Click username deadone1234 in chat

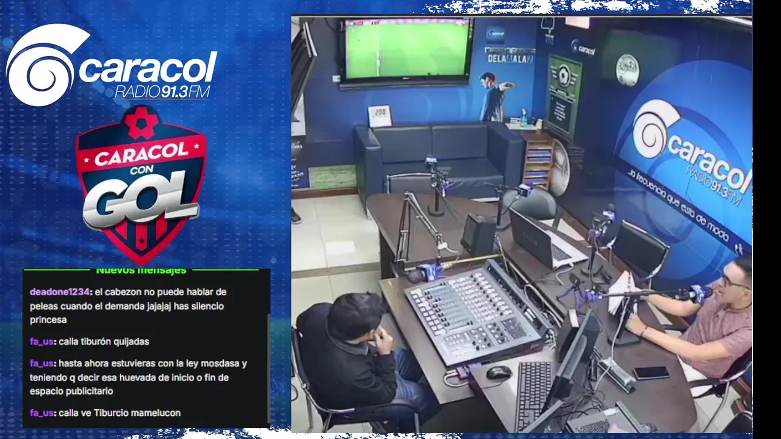[x=60, y=292]
